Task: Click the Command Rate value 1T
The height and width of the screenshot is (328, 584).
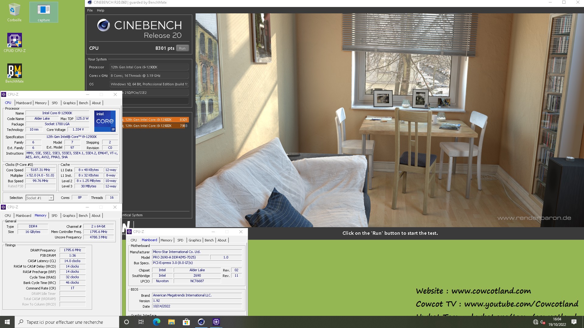Action: pyautogui.click(x=72, y=288)
